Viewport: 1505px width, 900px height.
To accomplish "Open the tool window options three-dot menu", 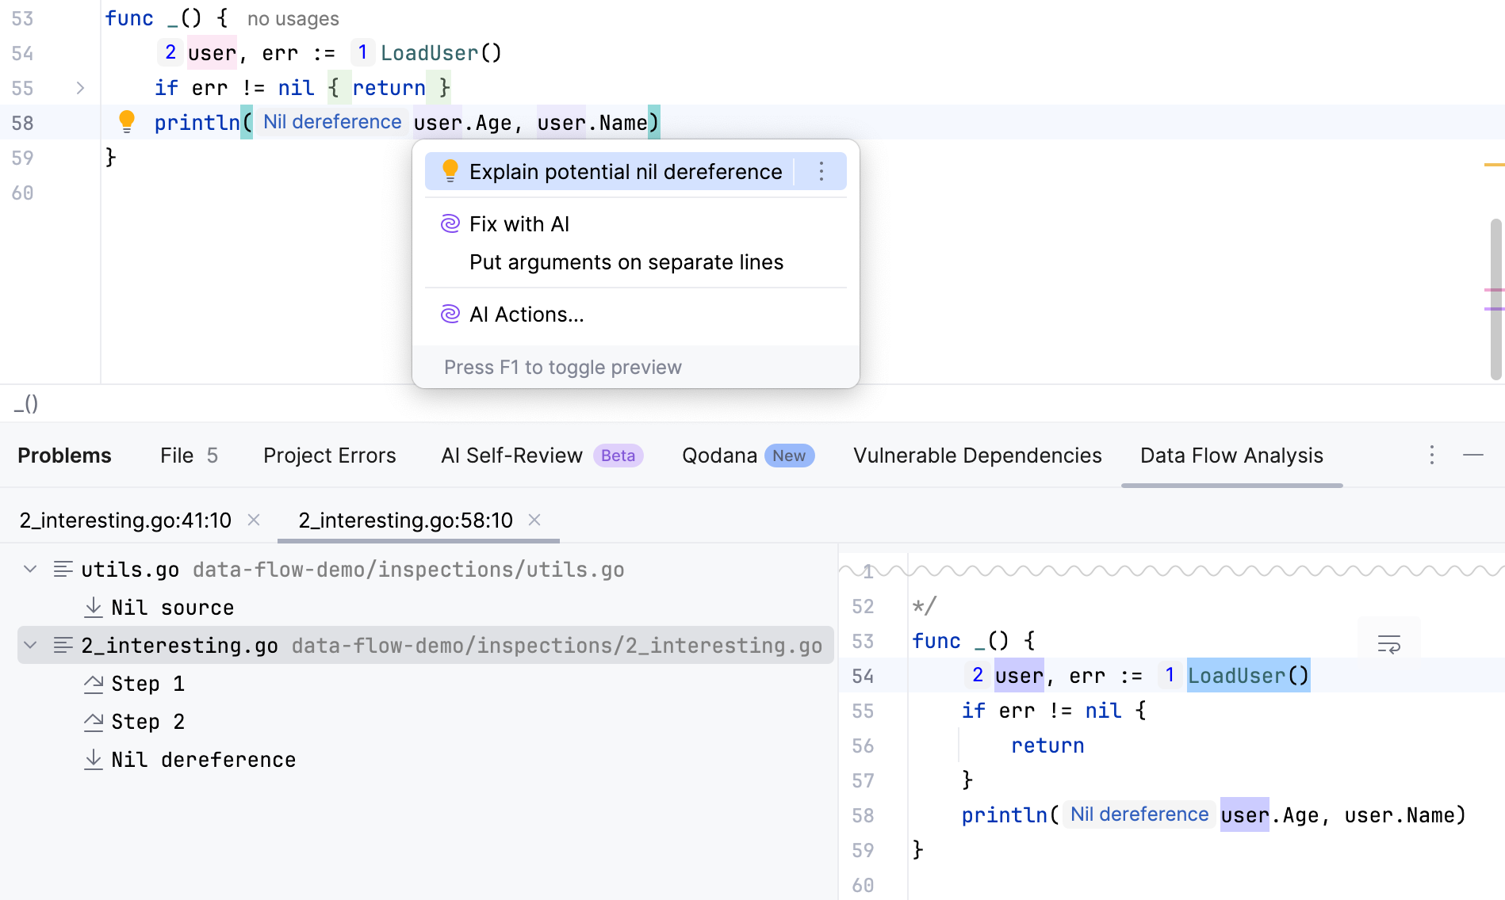I will coord(1431,456).
